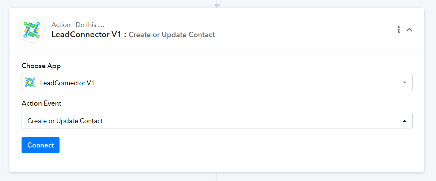Click the downward connector arrow above card
Viewport: 436px width, 181px height.
tap(217, 5)
